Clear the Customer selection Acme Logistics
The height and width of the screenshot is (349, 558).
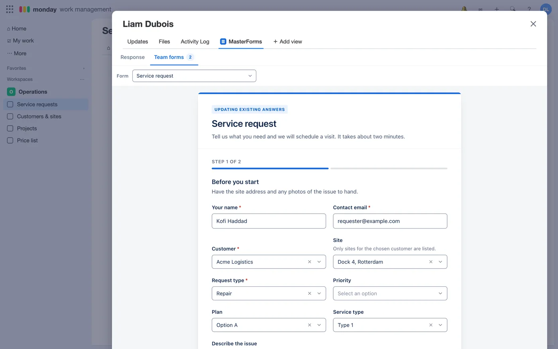click(310, 262)
